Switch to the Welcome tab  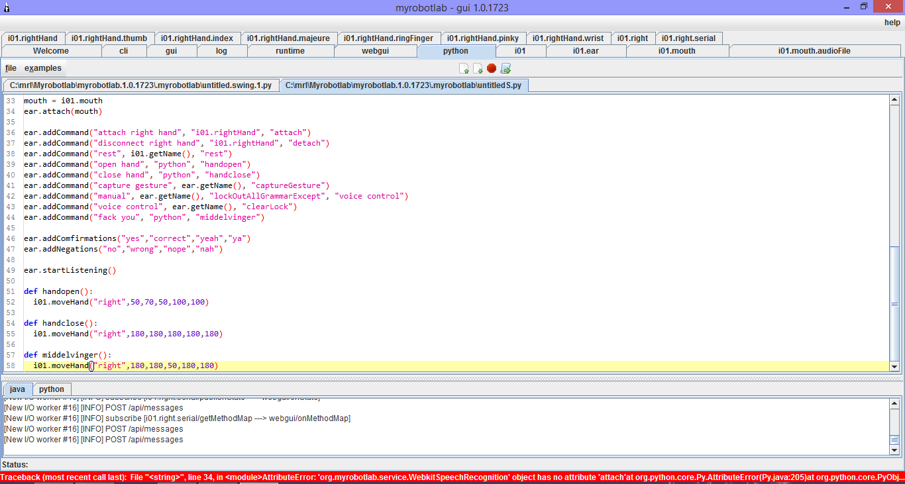coord(51,51)
